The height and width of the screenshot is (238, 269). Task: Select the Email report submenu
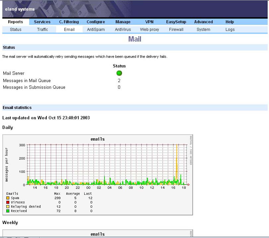click(69, 29)
